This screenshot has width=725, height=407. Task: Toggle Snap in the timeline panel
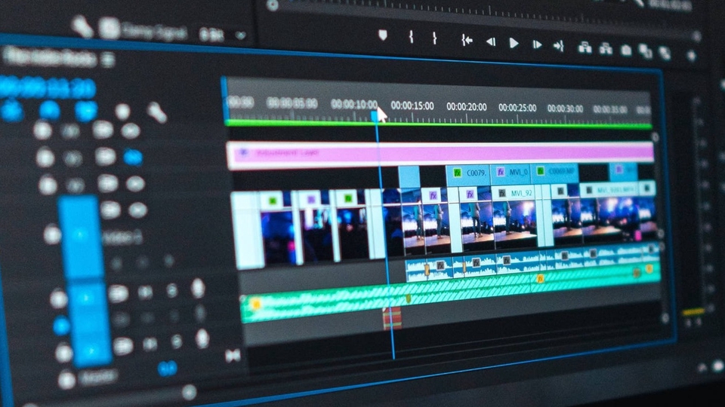(50, 110)
